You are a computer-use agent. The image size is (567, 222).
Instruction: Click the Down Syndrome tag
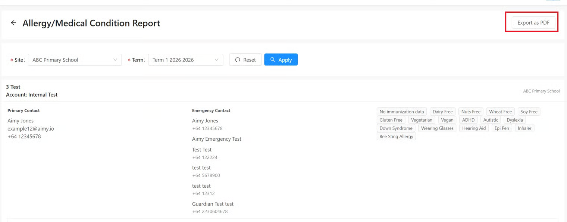[x=396, y=128]
